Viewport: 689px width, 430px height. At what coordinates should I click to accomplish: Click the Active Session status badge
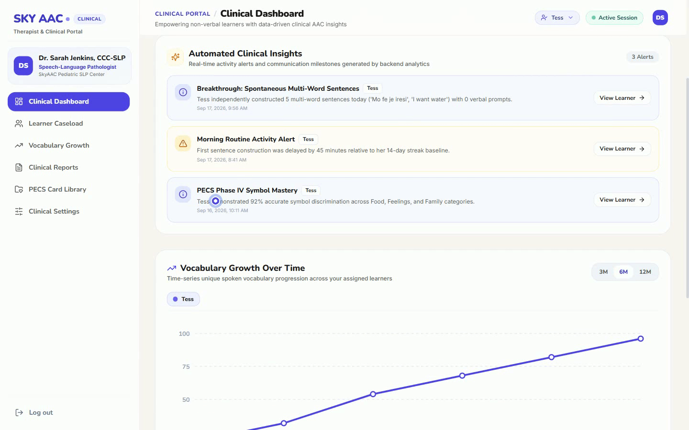[614, 18]
